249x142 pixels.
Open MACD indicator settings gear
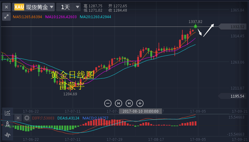tap(27, 118)
